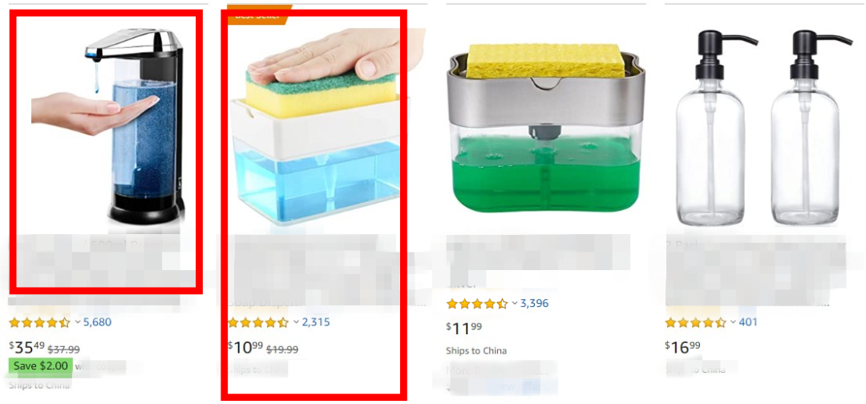The height and width of the screenshot is (404, 866).
Task: Open the 401 reviews link
Action: (748, 321)
